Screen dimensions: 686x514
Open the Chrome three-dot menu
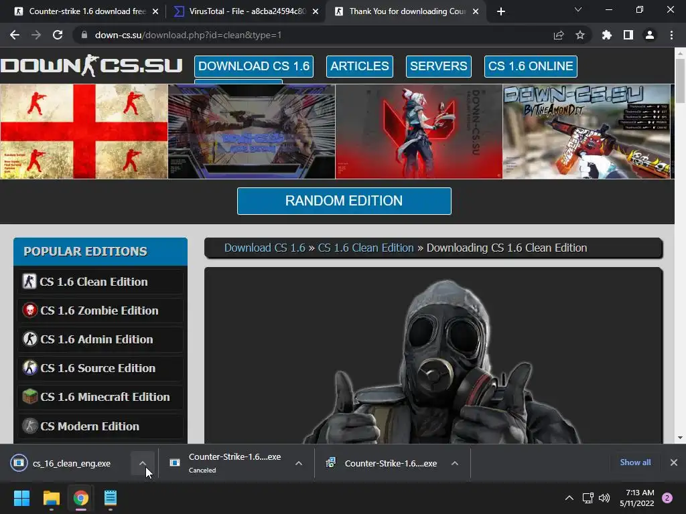[x=671, y=35]
